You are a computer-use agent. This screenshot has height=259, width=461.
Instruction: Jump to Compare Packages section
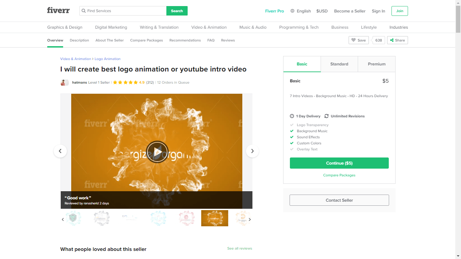(146, 40)
